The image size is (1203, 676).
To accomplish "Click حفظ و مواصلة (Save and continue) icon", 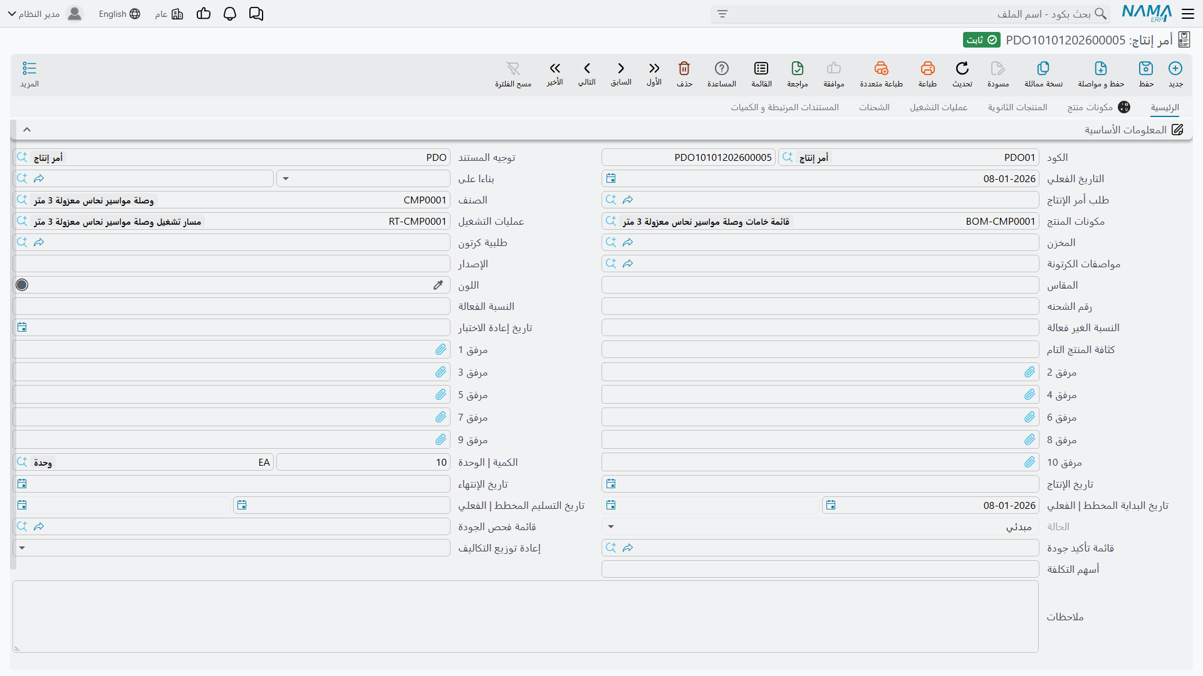I will 1101,68.
